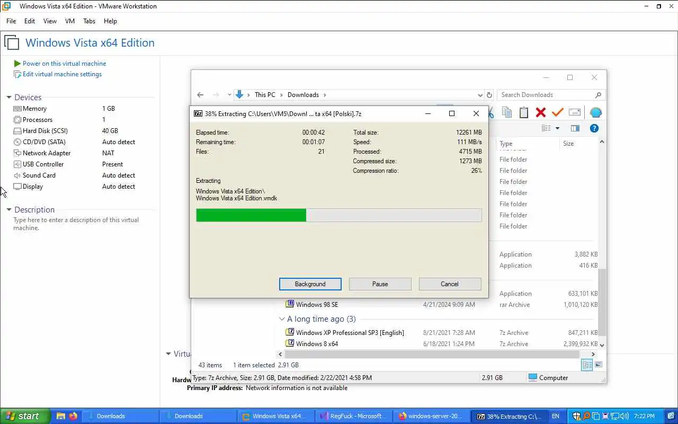Click 'Power on this virtual machine' link
The width and height of the screenshot is (678, 424).
point(64,63)
